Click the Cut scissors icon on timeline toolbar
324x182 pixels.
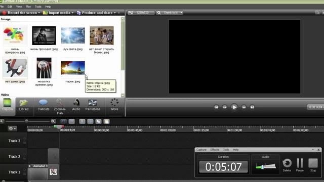point(82,121)
